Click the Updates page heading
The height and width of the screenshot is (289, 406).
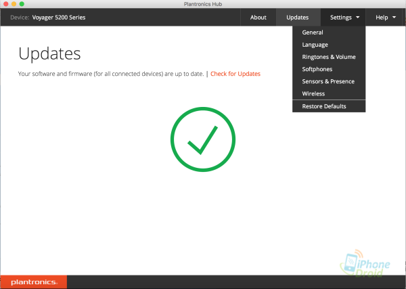(x=49, y=53)
